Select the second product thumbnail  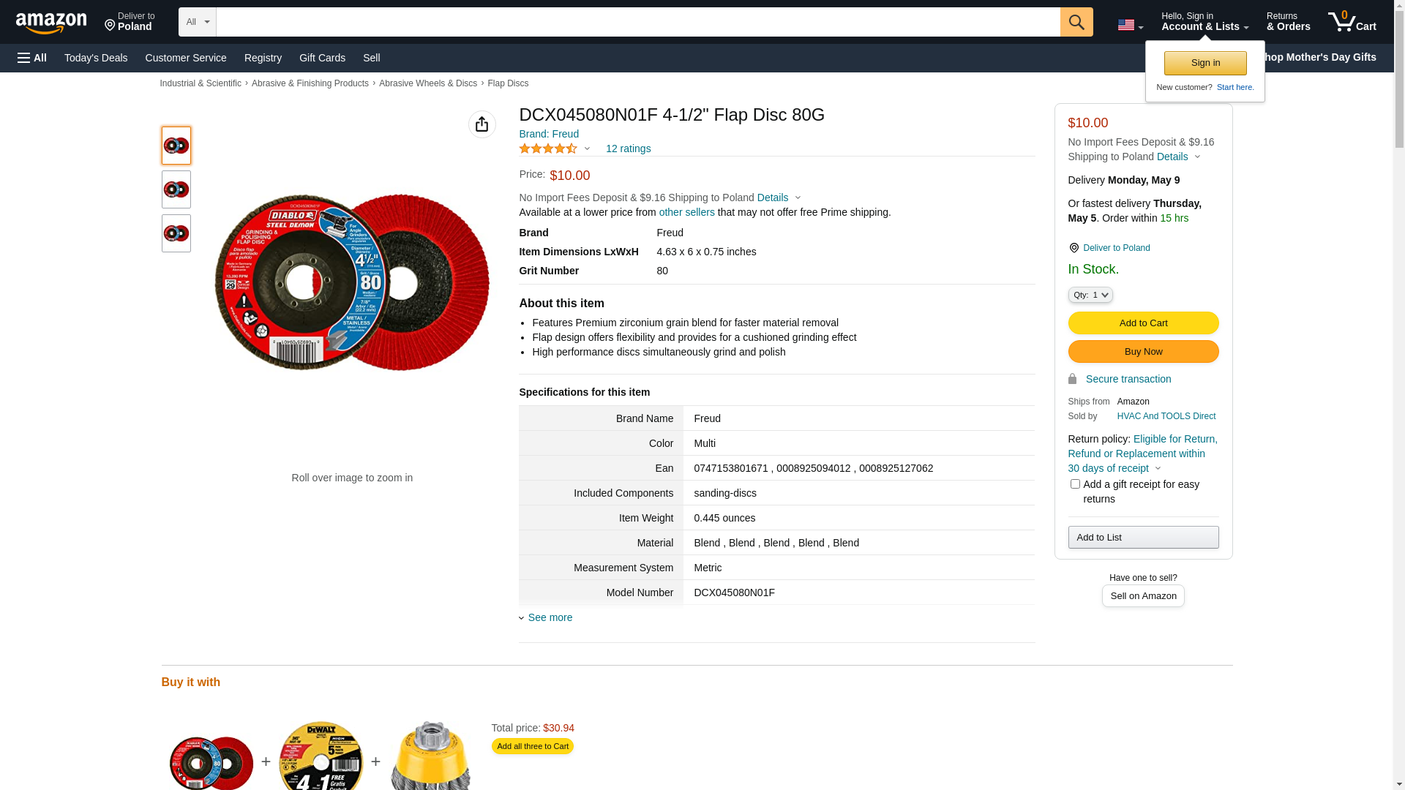176,189
